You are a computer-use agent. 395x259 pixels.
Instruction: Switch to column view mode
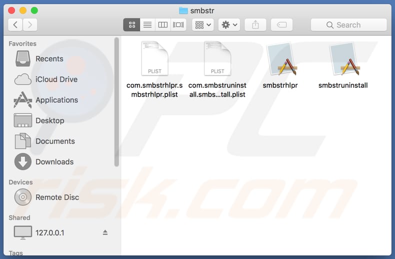[162, 25]
